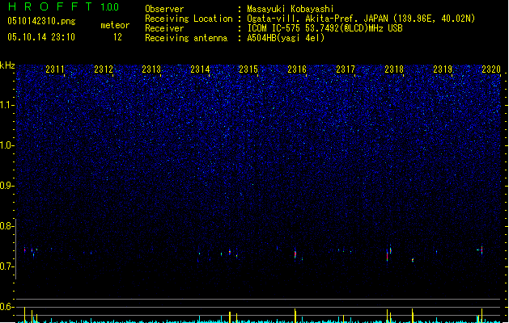Click the observer name Masayuki Kobayashi

(291, 9)
